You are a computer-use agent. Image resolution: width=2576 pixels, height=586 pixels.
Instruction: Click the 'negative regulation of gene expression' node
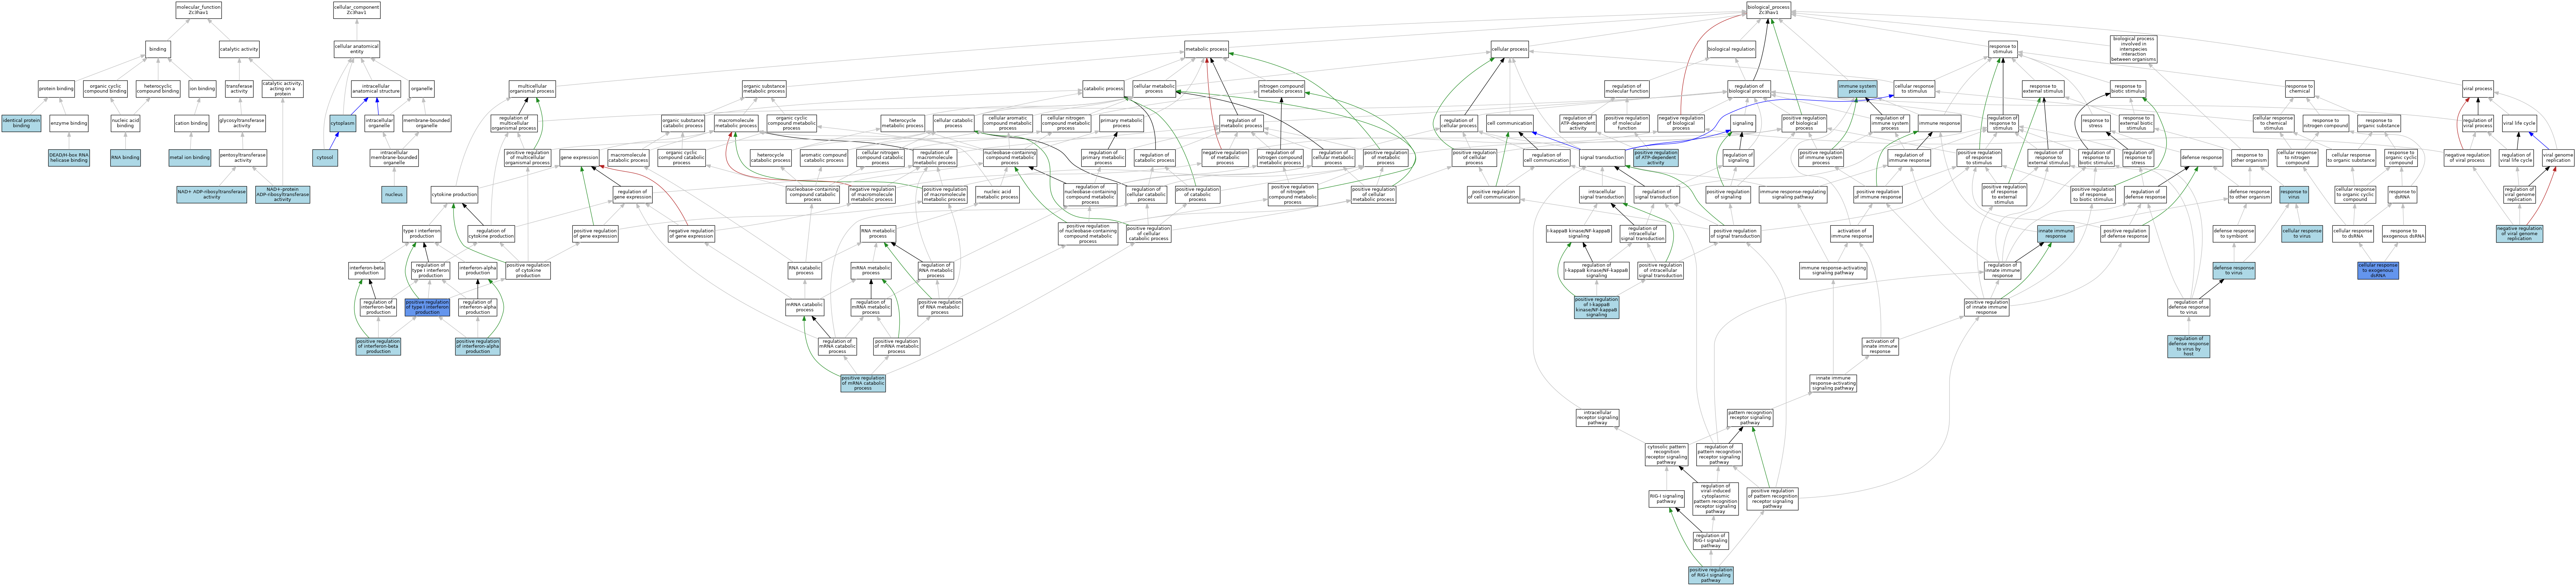point(691,234)
